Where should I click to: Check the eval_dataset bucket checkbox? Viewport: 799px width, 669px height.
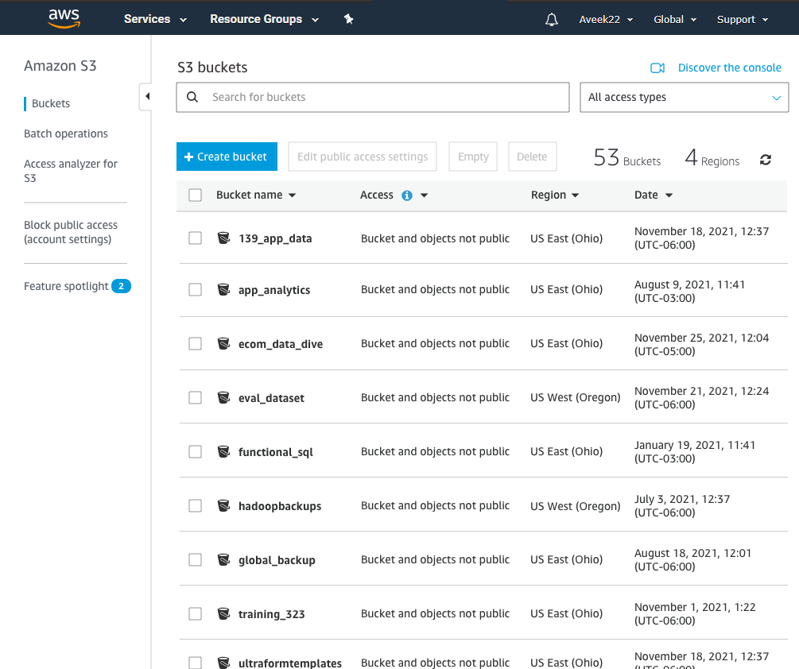[x=195, y=397]
